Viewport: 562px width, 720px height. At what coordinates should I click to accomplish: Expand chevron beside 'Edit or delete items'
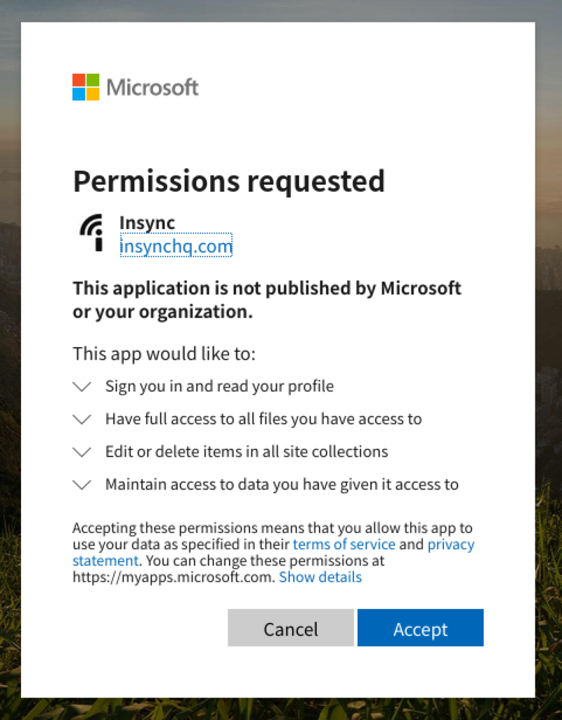click(82, 452)
